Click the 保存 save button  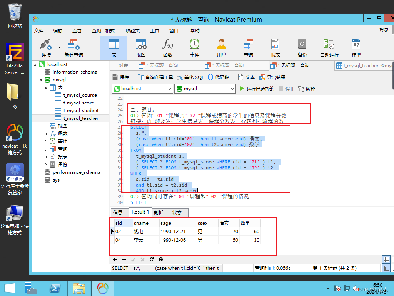(x=120, y=77)
